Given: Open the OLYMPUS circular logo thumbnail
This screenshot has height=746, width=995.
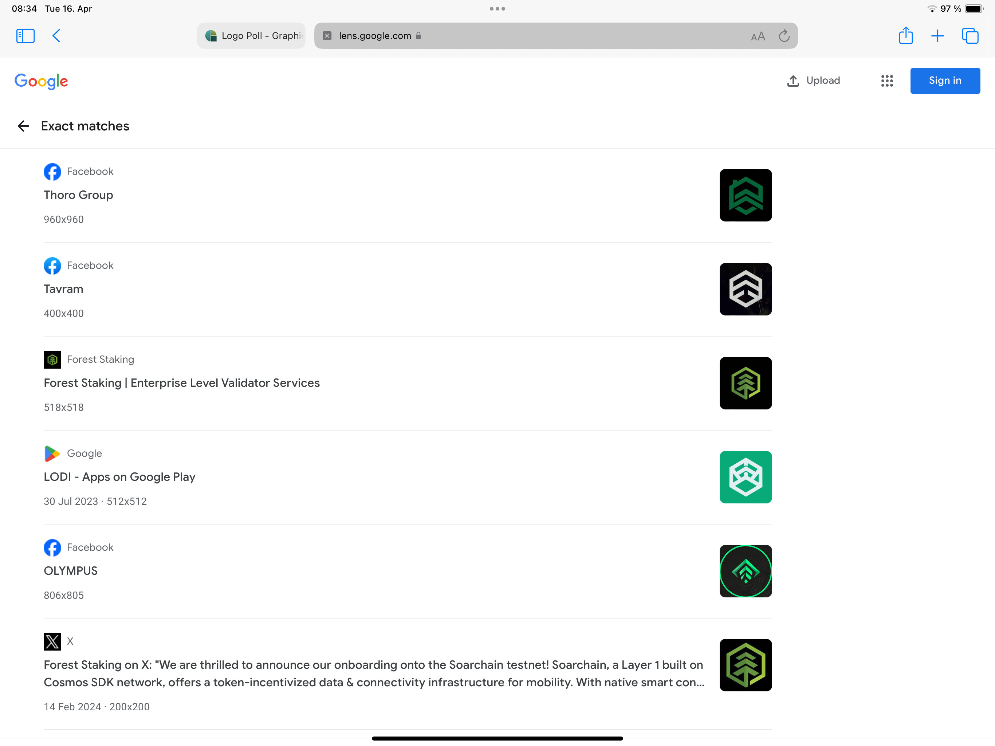Looking at the screenshot, I should click(x=746, y=571).
